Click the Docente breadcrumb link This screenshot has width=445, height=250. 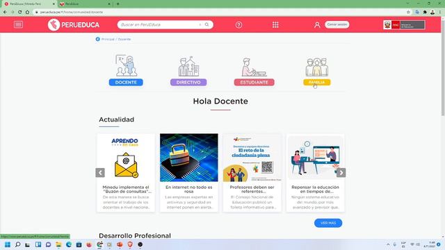pyautogui.click(x=124, y=39)
